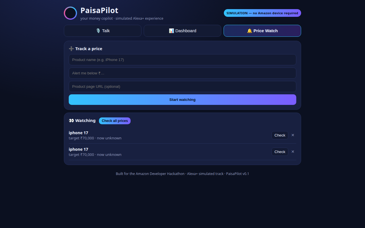Viewport: 365px width, 228px height.
Task: Click the Product page URL field
Action: [x=182, y=86]
